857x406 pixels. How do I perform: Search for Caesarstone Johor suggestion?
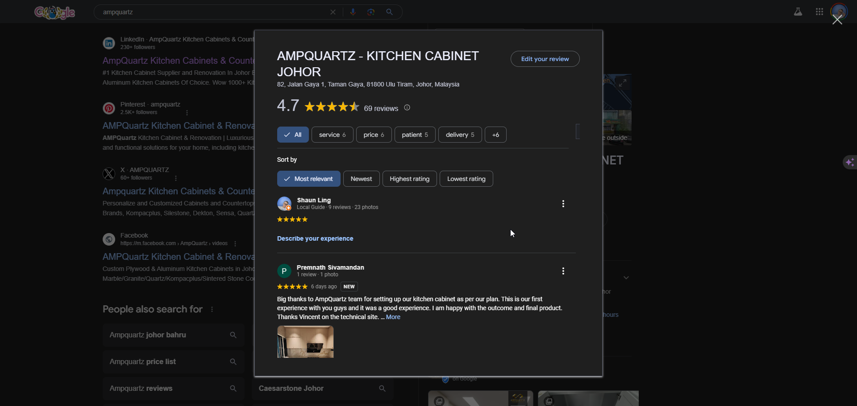pos(323,389)
